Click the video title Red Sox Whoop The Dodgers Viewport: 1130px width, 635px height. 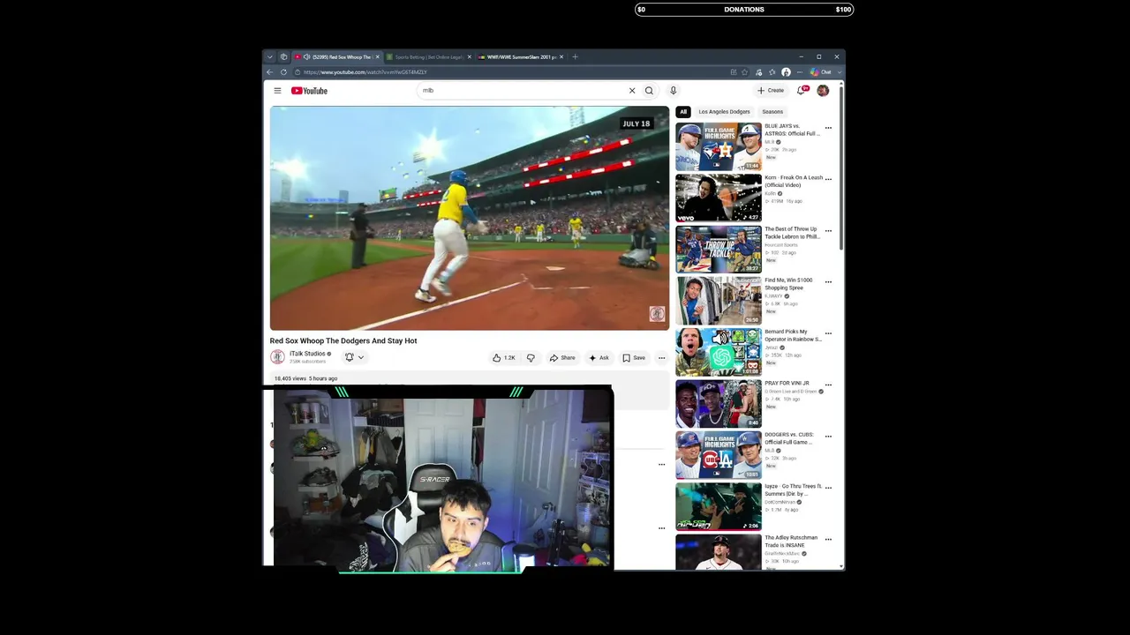(x=343, y=341)
